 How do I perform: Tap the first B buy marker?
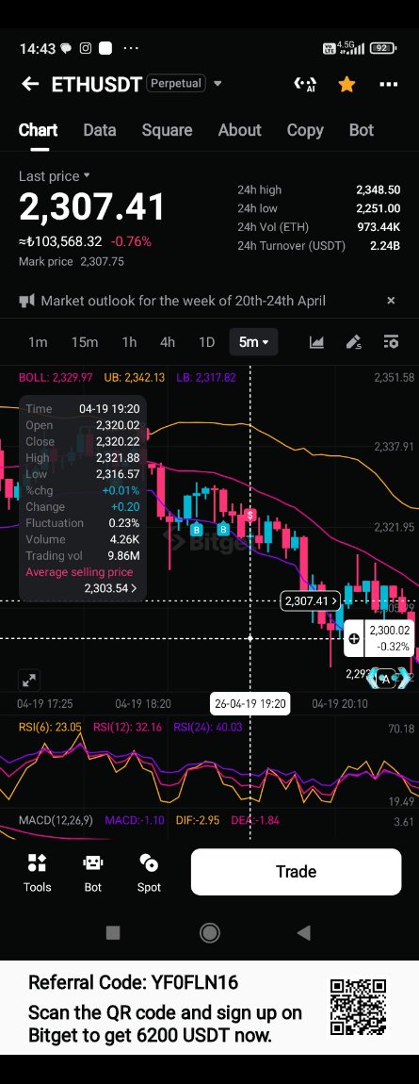pos(197,530)
